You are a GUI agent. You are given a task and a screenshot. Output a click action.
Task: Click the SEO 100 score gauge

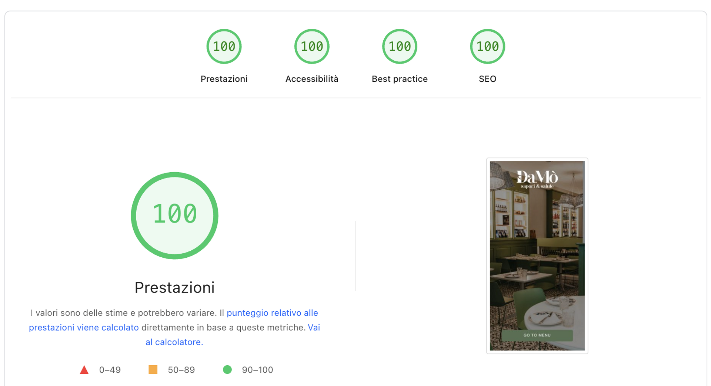487,46
